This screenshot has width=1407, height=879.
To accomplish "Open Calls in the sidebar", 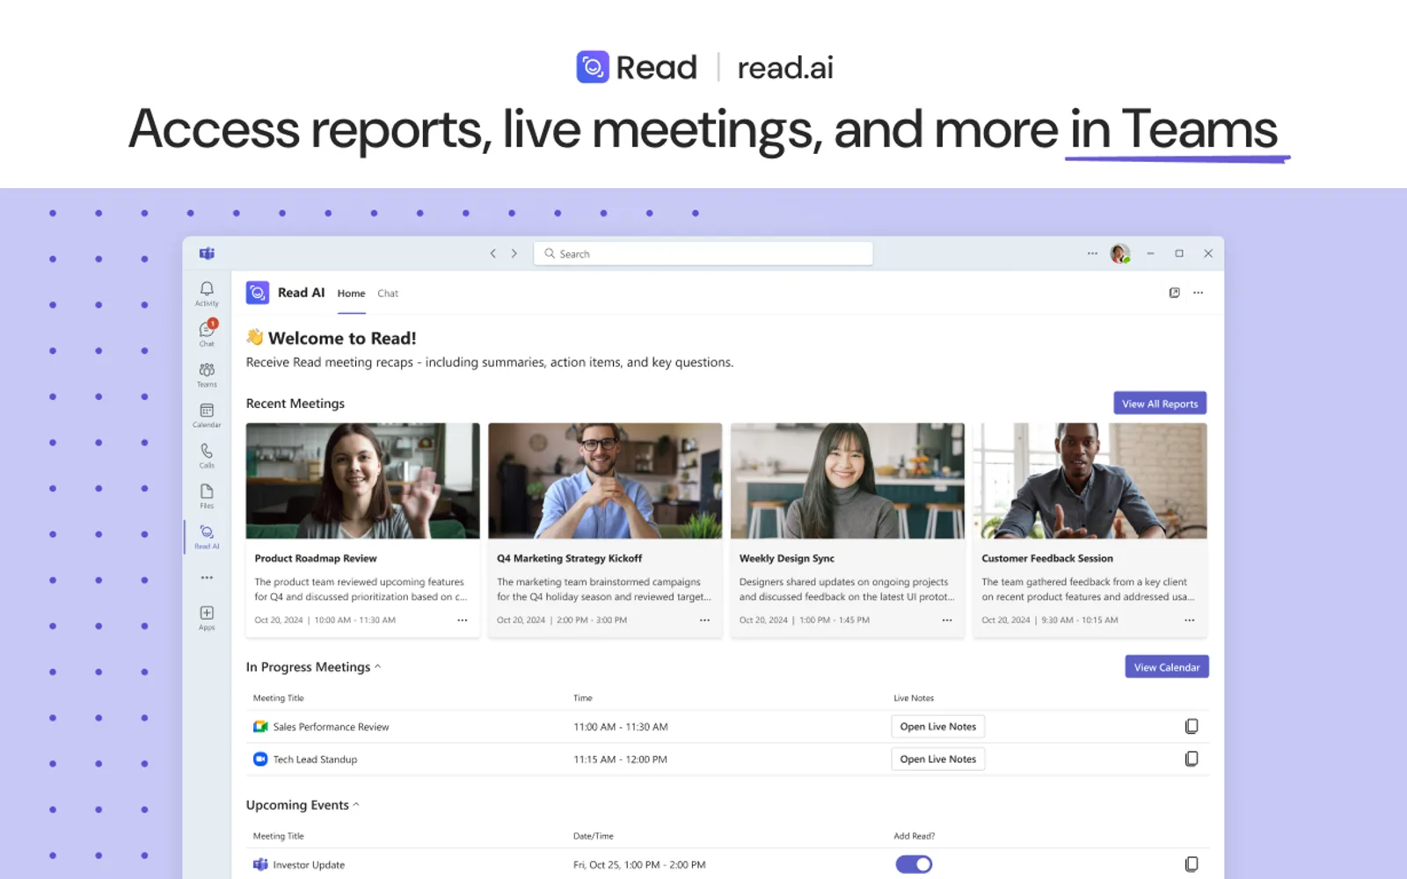I will click(207, 455).
